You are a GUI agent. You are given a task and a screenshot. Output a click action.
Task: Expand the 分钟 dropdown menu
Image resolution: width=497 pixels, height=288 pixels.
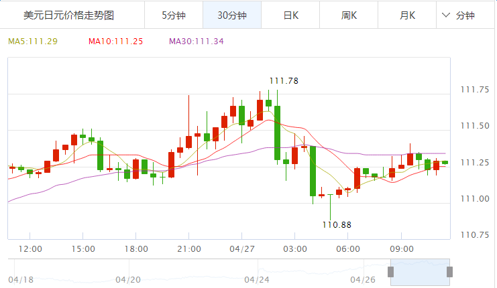[460, 15]
